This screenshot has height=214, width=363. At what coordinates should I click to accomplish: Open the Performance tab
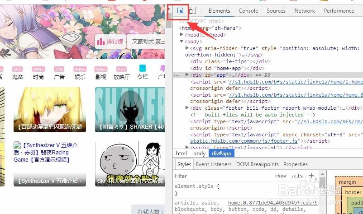pyautogui.click(x=339, y=11)
